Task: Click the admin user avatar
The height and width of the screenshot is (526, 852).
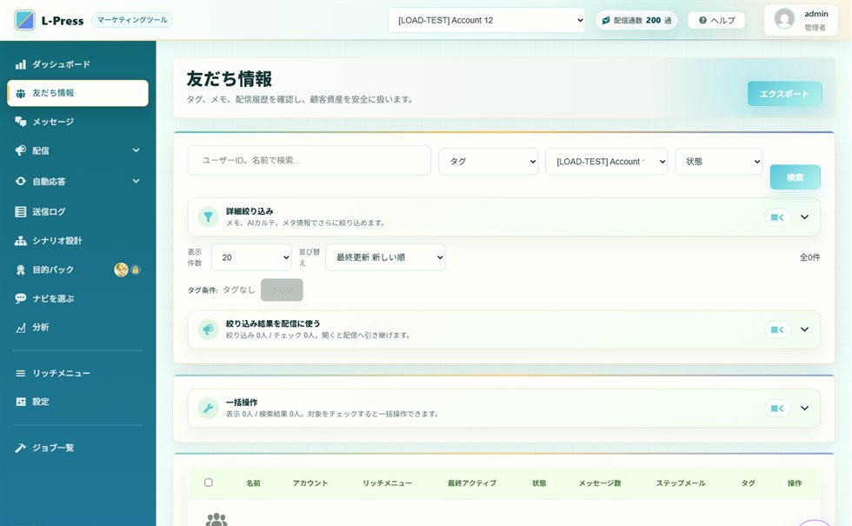Action: tap(784, 19)
